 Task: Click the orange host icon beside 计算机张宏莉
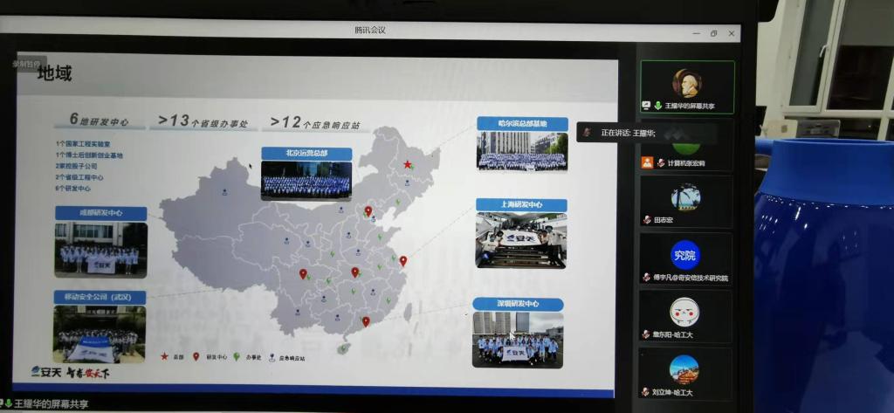tap(647, 162)
